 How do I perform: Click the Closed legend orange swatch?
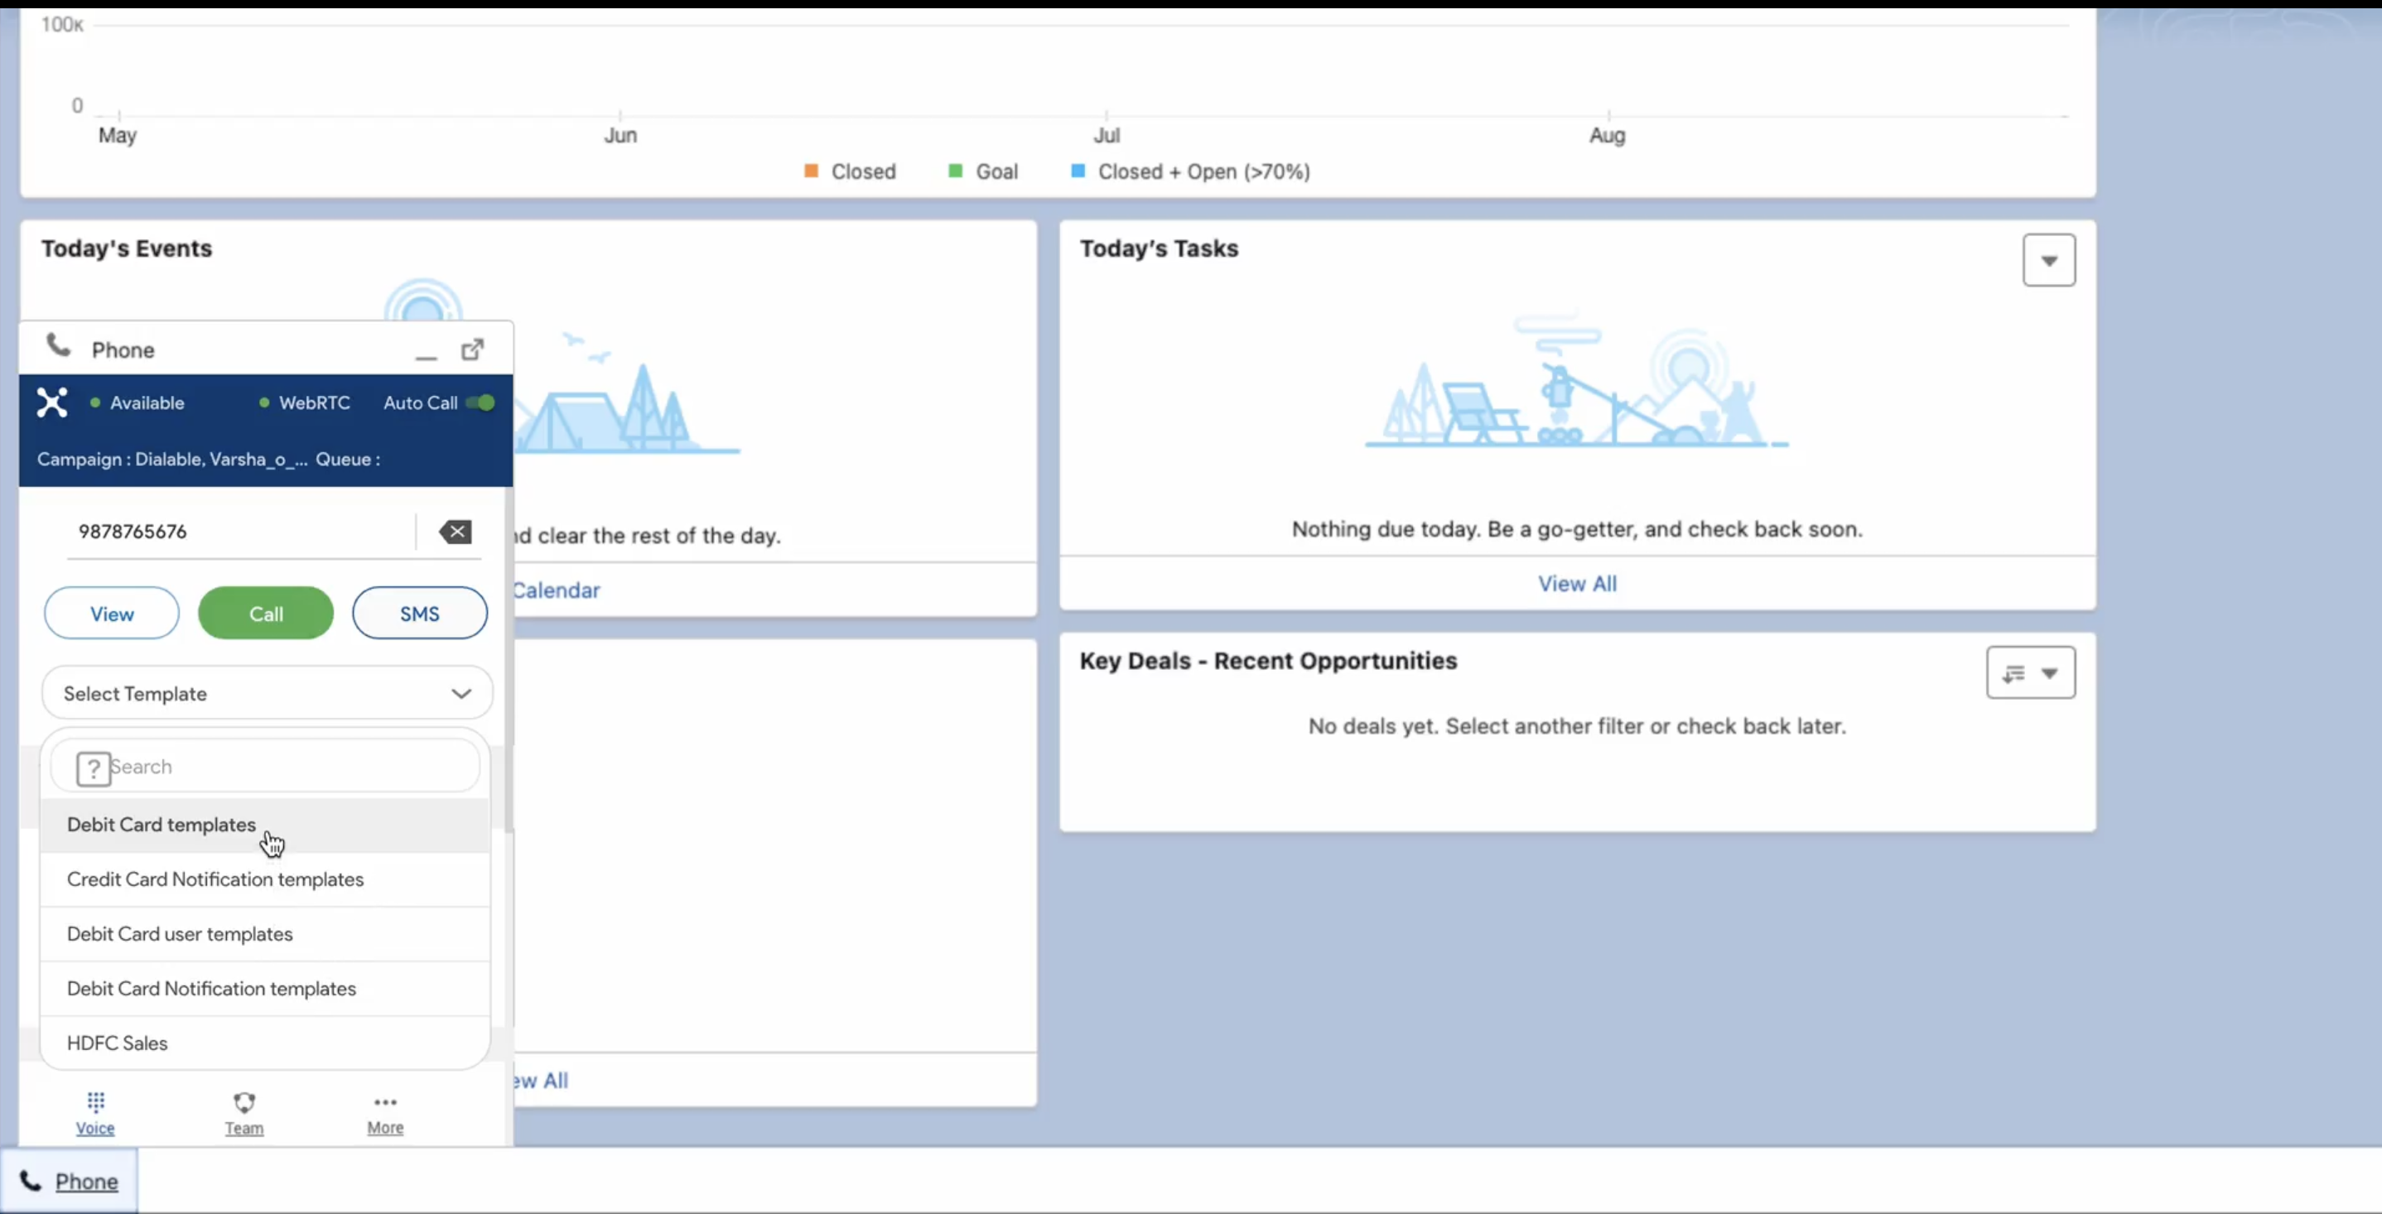(811, 171)
